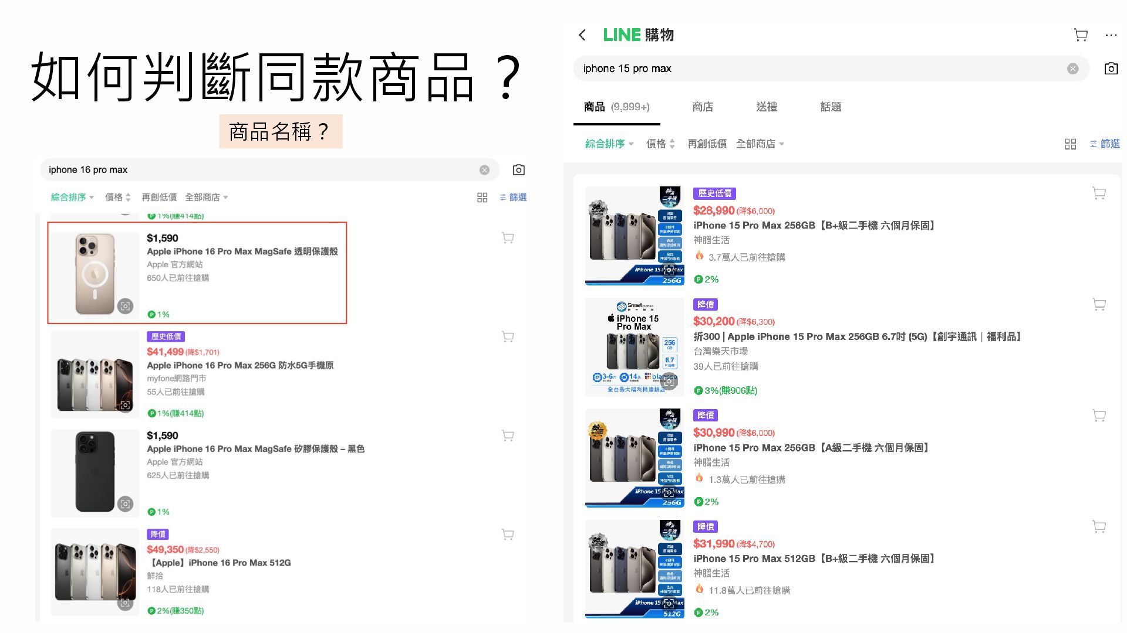
Task: Select the 商品 (9,999+) tab
Action: (616, 107)
